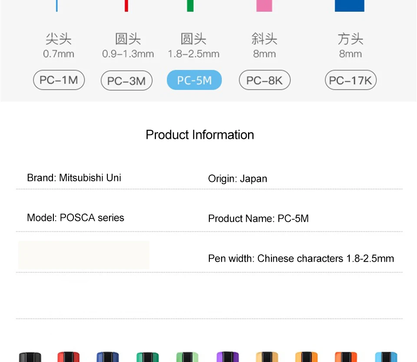Click the dark blue marker cap
Image resolution: width=417 pixels, height=362 pixels.
108,357
